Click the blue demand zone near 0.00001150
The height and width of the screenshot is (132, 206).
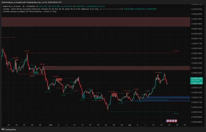(x=167, y=97)
